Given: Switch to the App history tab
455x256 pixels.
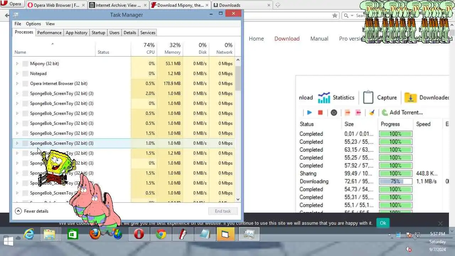Looking at the screenshot, I should (76, 32).
